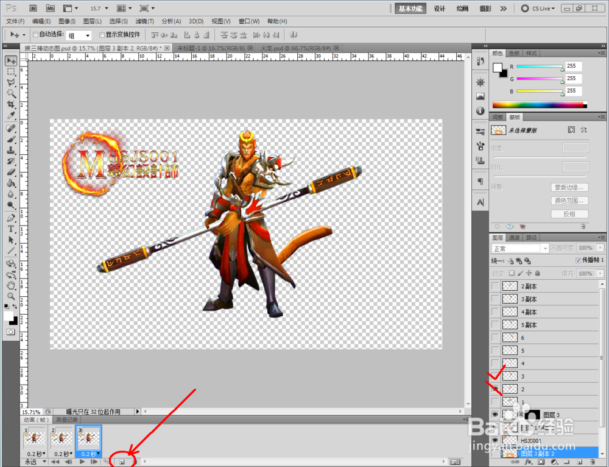Duplicate selected frame in animation panel
The image size is (609, 467).
pos(122,462)
